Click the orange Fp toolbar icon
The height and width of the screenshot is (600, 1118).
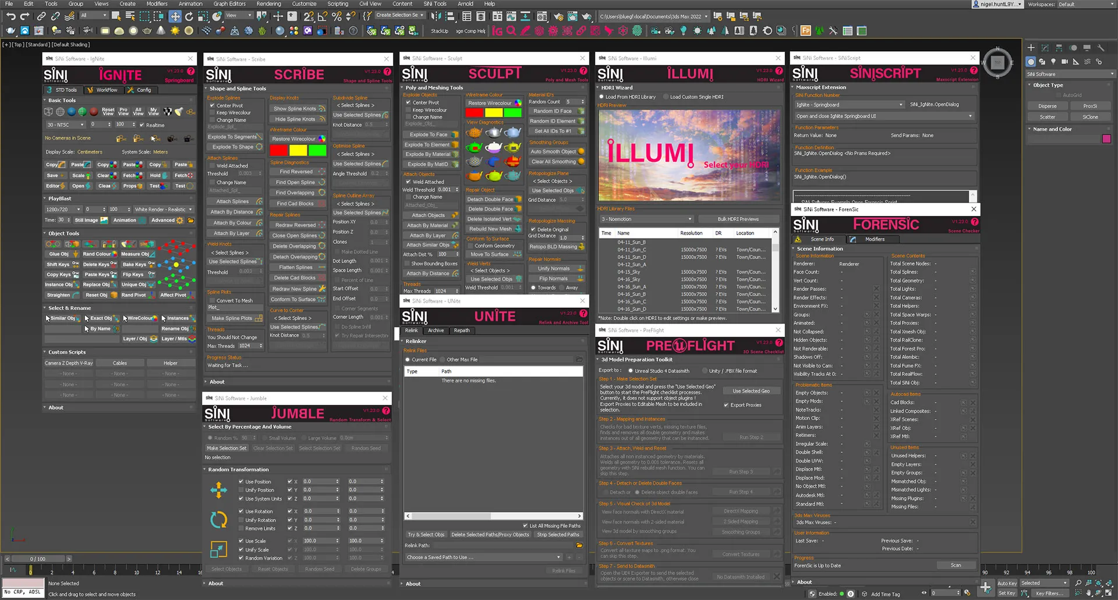point(806,31)
